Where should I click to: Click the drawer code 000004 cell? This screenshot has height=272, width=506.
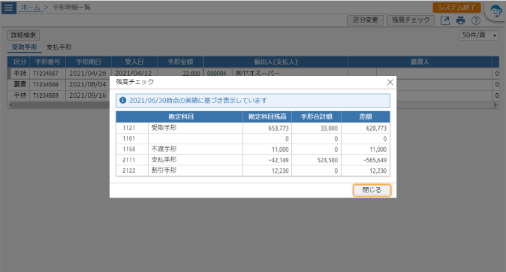click(218, 73)
